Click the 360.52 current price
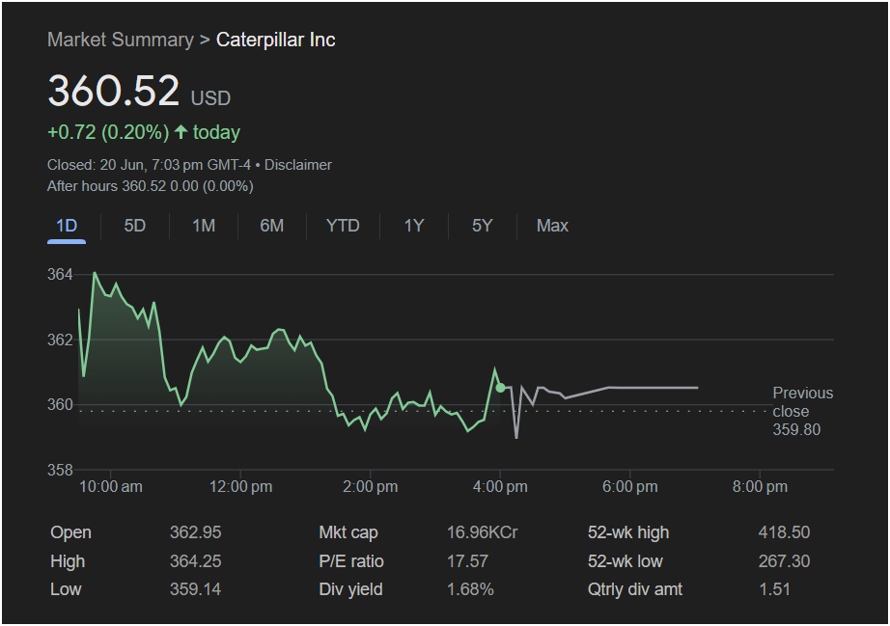 114,91
